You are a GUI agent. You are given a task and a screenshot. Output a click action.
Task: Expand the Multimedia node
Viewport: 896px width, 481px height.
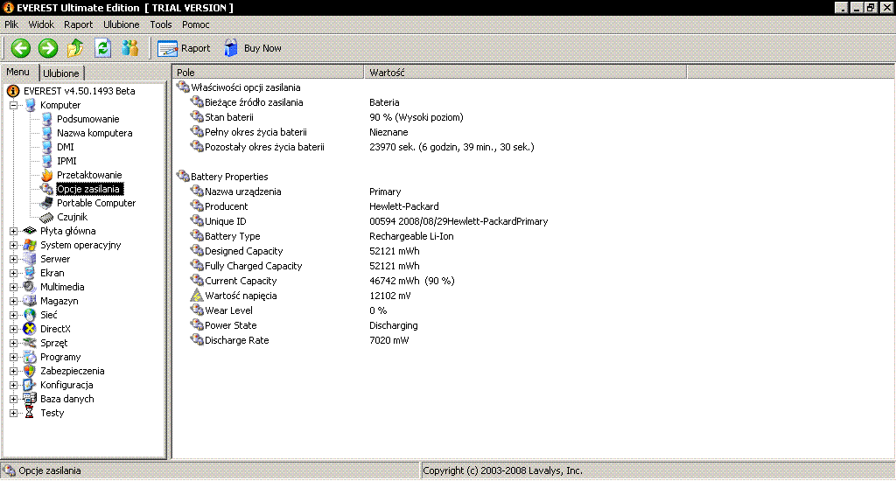tap(13, 288)
